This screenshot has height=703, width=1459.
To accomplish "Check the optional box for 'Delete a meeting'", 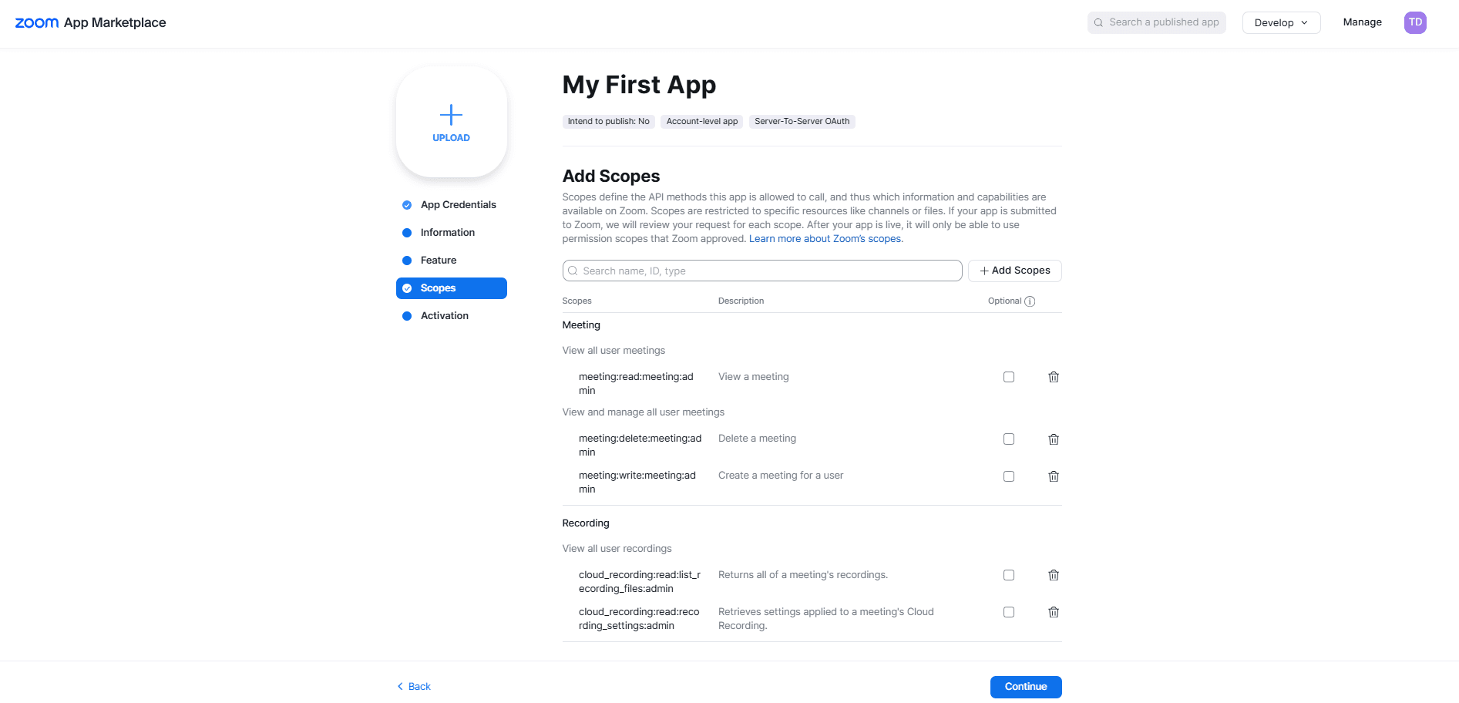I will [x=1009, y=439].
